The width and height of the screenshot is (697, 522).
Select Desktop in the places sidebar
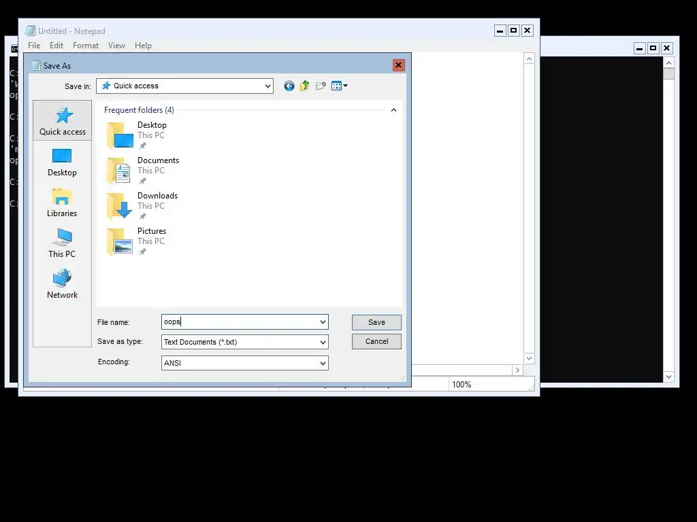coord(62,163)
